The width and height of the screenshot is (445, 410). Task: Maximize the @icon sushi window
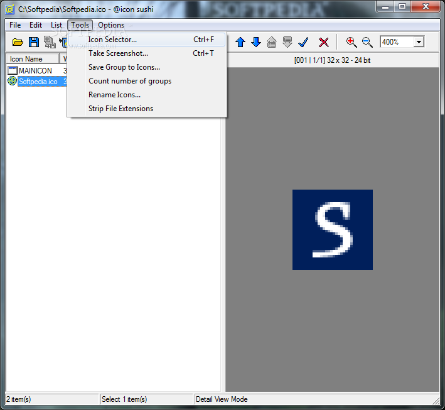pos(402,7)
